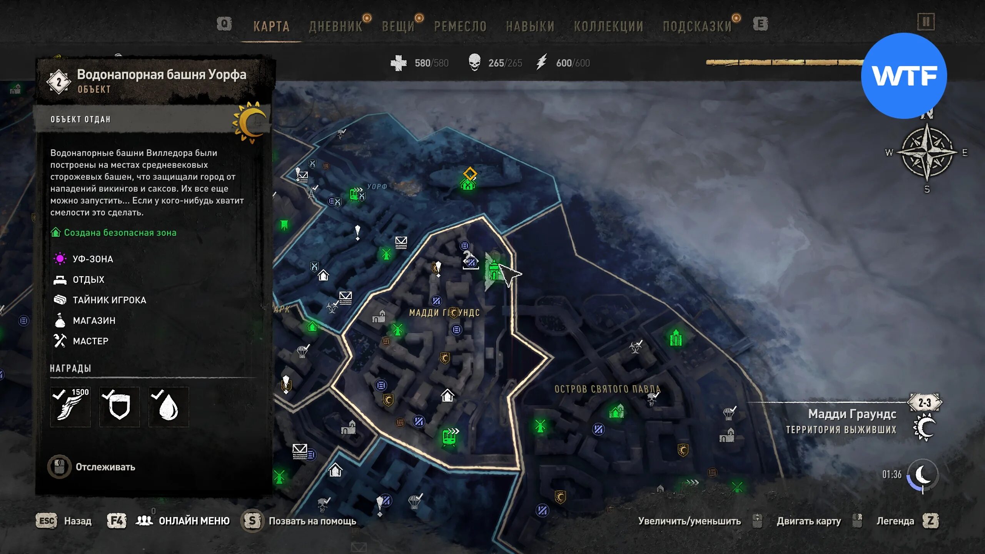Click the 1500 agility XP reward tile
This screenshot has width=985, height=554.
click(x=70, y=407)
